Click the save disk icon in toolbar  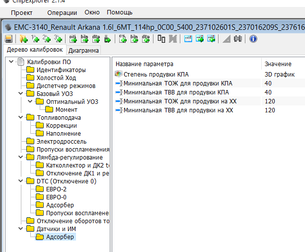[8, 39]
